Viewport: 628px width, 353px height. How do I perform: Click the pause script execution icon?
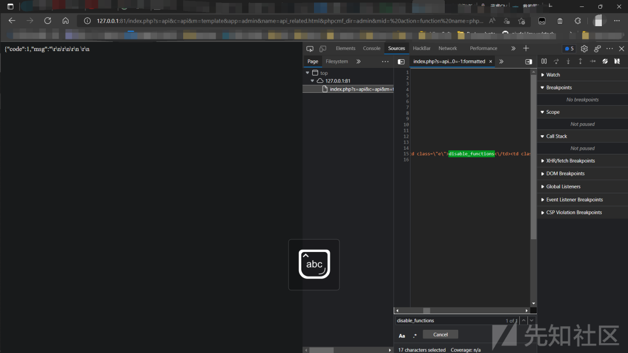pos(544,61)
